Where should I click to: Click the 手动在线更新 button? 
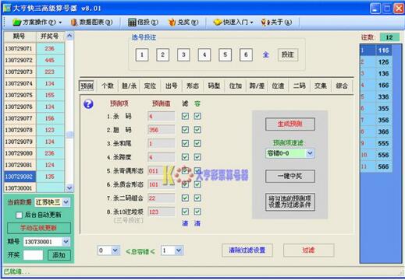tap(39, 228)
